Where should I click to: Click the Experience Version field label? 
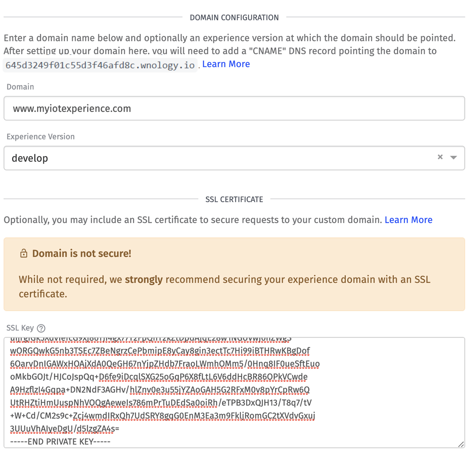[41, 137]
